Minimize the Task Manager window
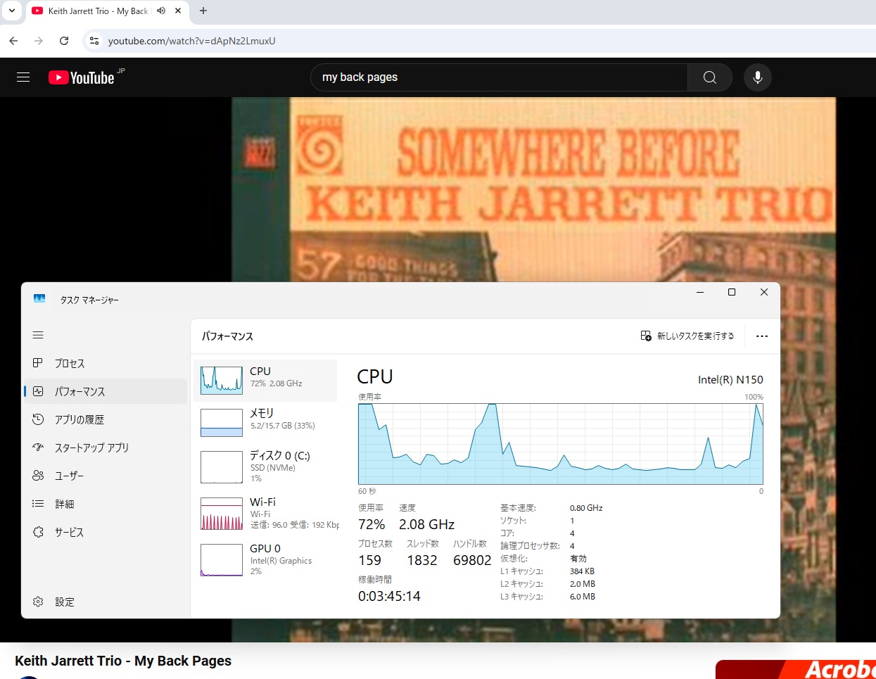The width and height of the screenshot is (876, 679). [x=700, y=292]
